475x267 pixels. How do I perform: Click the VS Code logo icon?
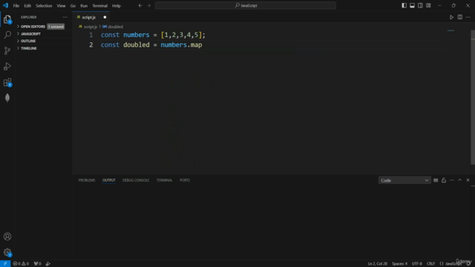[x=5, y=5]
